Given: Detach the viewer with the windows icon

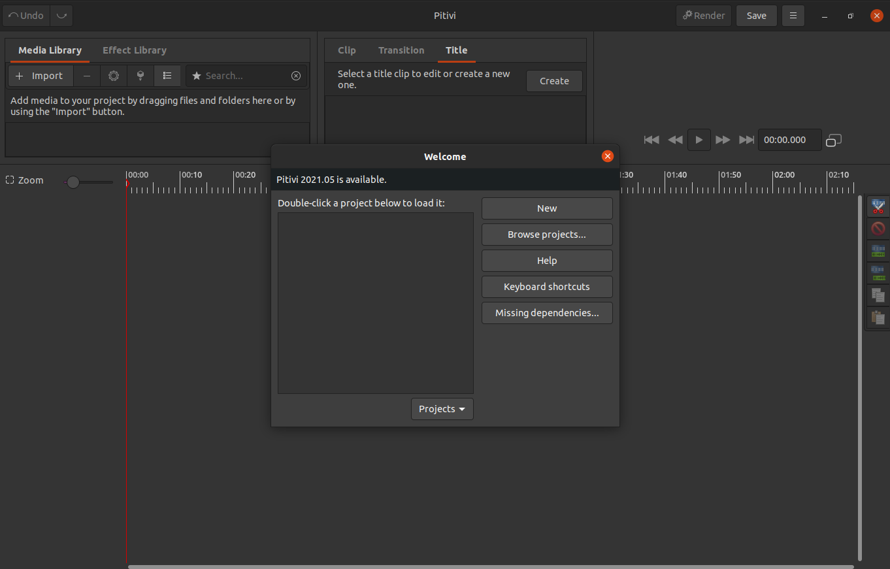Looking at the screenshot, I should coord(834,140).
